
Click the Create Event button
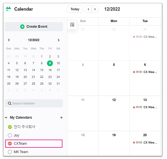coord(34,27)
